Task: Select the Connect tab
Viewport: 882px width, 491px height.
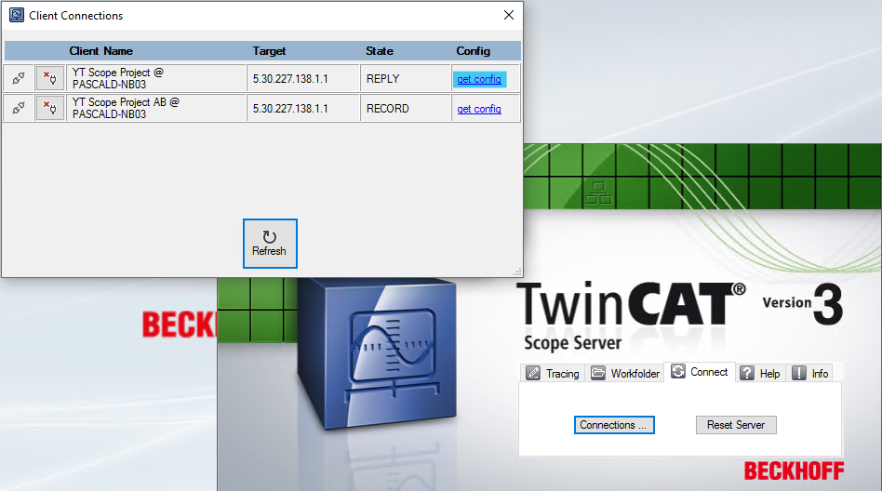Action: click(700, 372)
